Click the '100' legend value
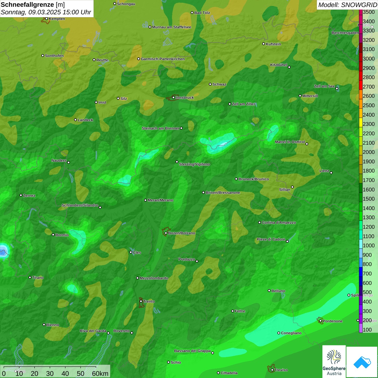The width and height of the screenshot is (378, 378). (x=367, y=330)
